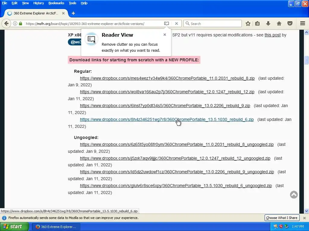Bookmark this page with the star icon
The height and width of the screenshot is (231, 309).
[248, 23]
